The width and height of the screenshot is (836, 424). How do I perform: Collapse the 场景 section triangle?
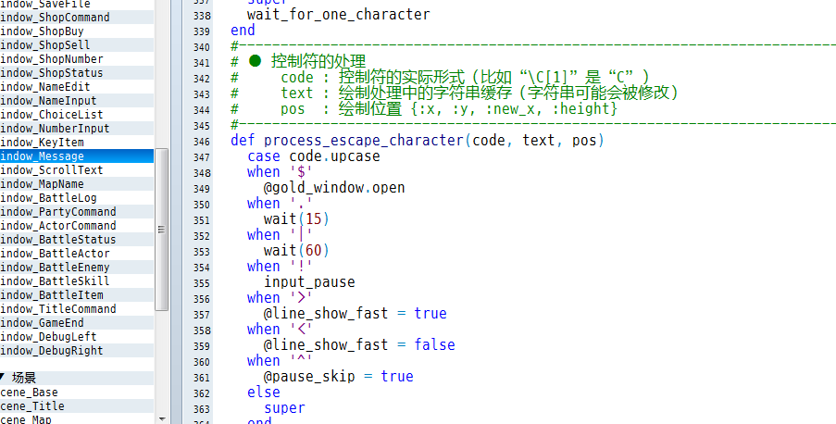click(x=2, y=378)
